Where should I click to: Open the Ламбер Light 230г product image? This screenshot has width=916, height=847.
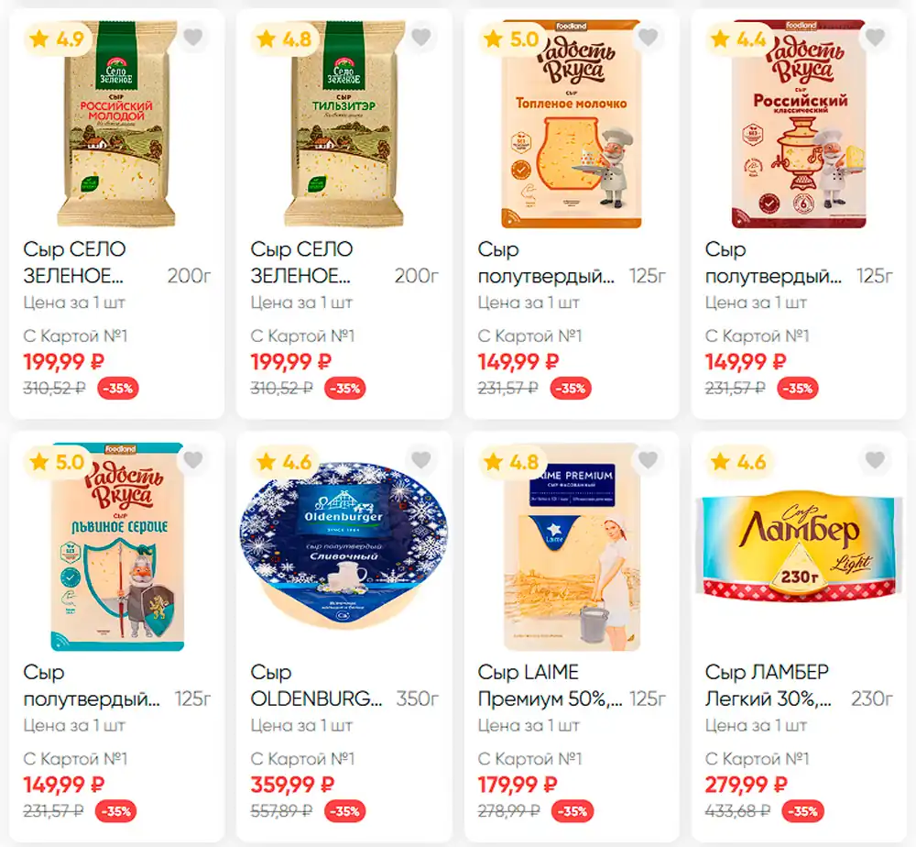pyautogui.click(x=799, y=546)
